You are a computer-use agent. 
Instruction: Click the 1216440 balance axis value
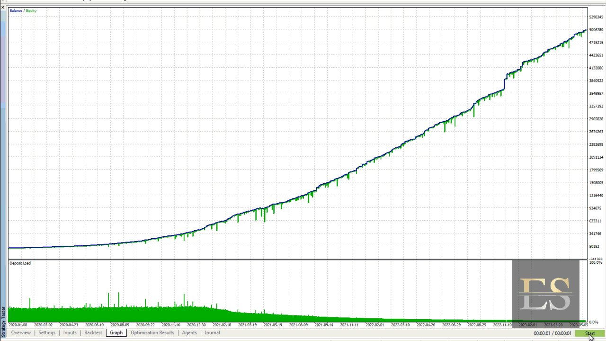coord(596,196)
